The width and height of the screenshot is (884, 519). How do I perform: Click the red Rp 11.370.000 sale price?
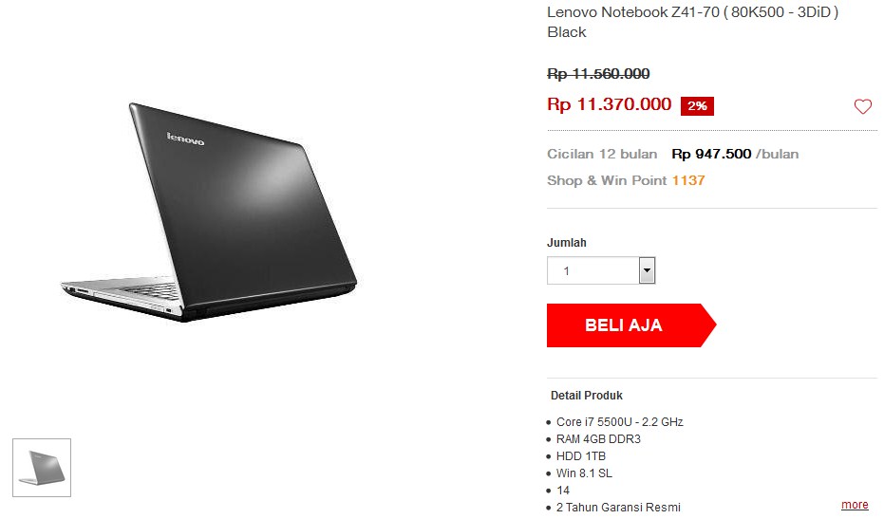pyautogui.click(x=610, y=104)
